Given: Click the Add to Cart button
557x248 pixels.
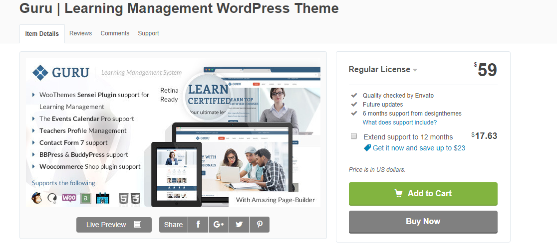Looking at the screenshot, I should click(x=423, y=194).
